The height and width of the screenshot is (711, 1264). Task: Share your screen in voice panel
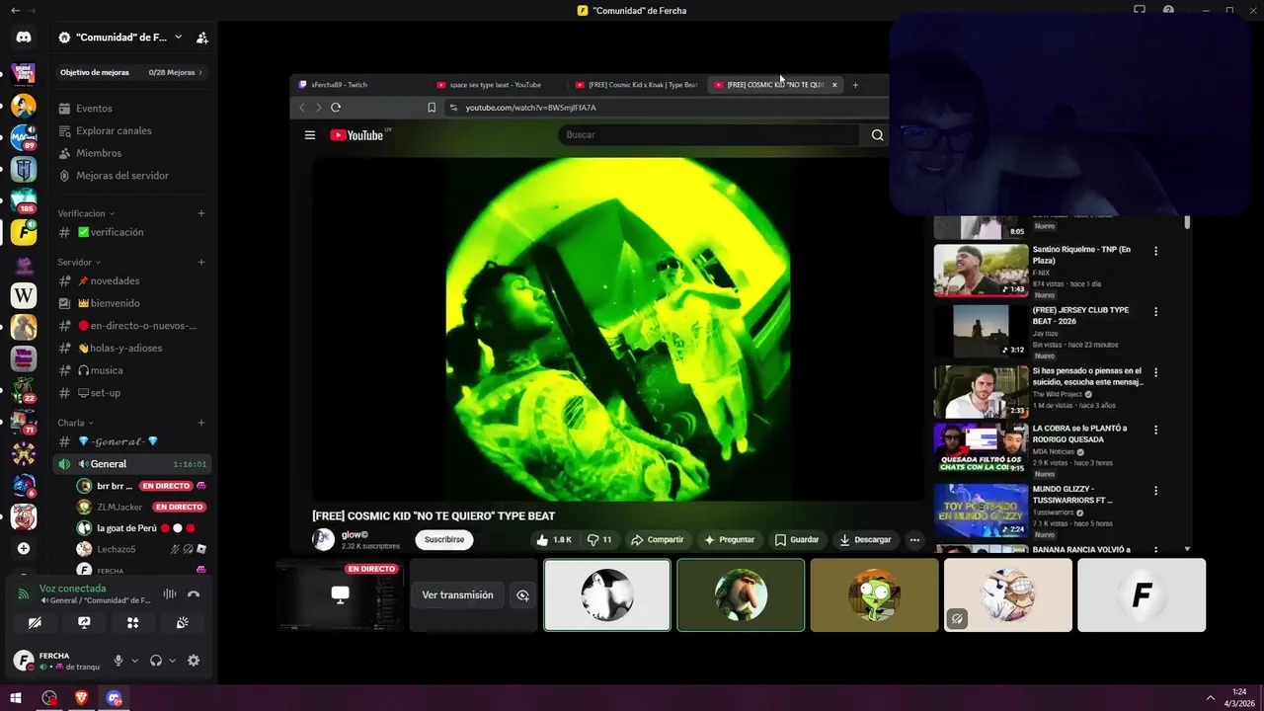(84, 623)
